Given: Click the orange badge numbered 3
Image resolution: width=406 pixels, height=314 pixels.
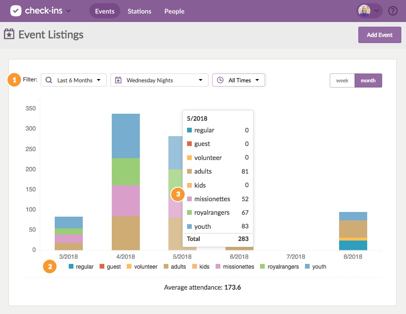Looking at the screenshot, I should pyautogui.click(x=177, y=194).
